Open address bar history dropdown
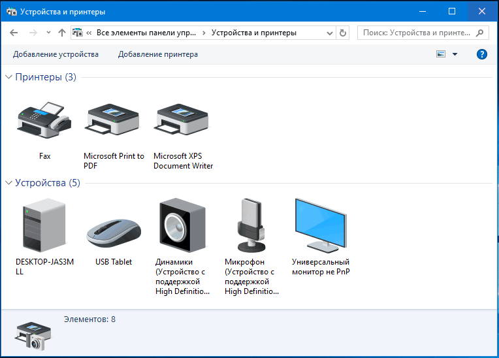The image size is (499, 358). (330, 33)
